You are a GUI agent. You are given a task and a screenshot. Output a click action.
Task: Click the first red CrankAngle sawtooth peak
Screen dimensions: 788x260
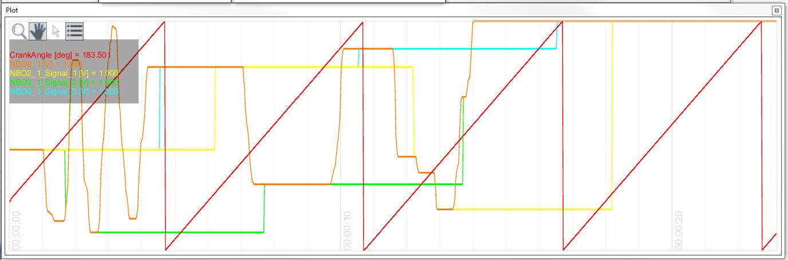pyautogui.click(x=164, y=22)
